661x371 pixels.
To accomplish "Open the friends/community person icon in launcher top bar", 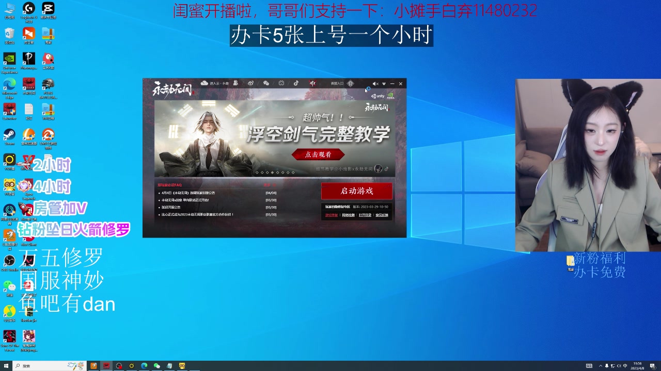I will 235,83.
